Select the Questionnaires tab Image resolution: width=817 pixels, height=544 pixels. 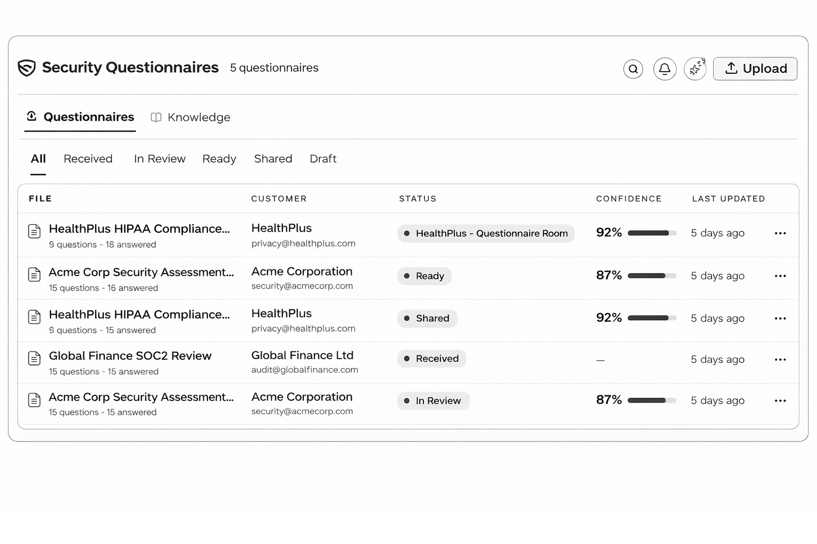click(x=88, y=117)
